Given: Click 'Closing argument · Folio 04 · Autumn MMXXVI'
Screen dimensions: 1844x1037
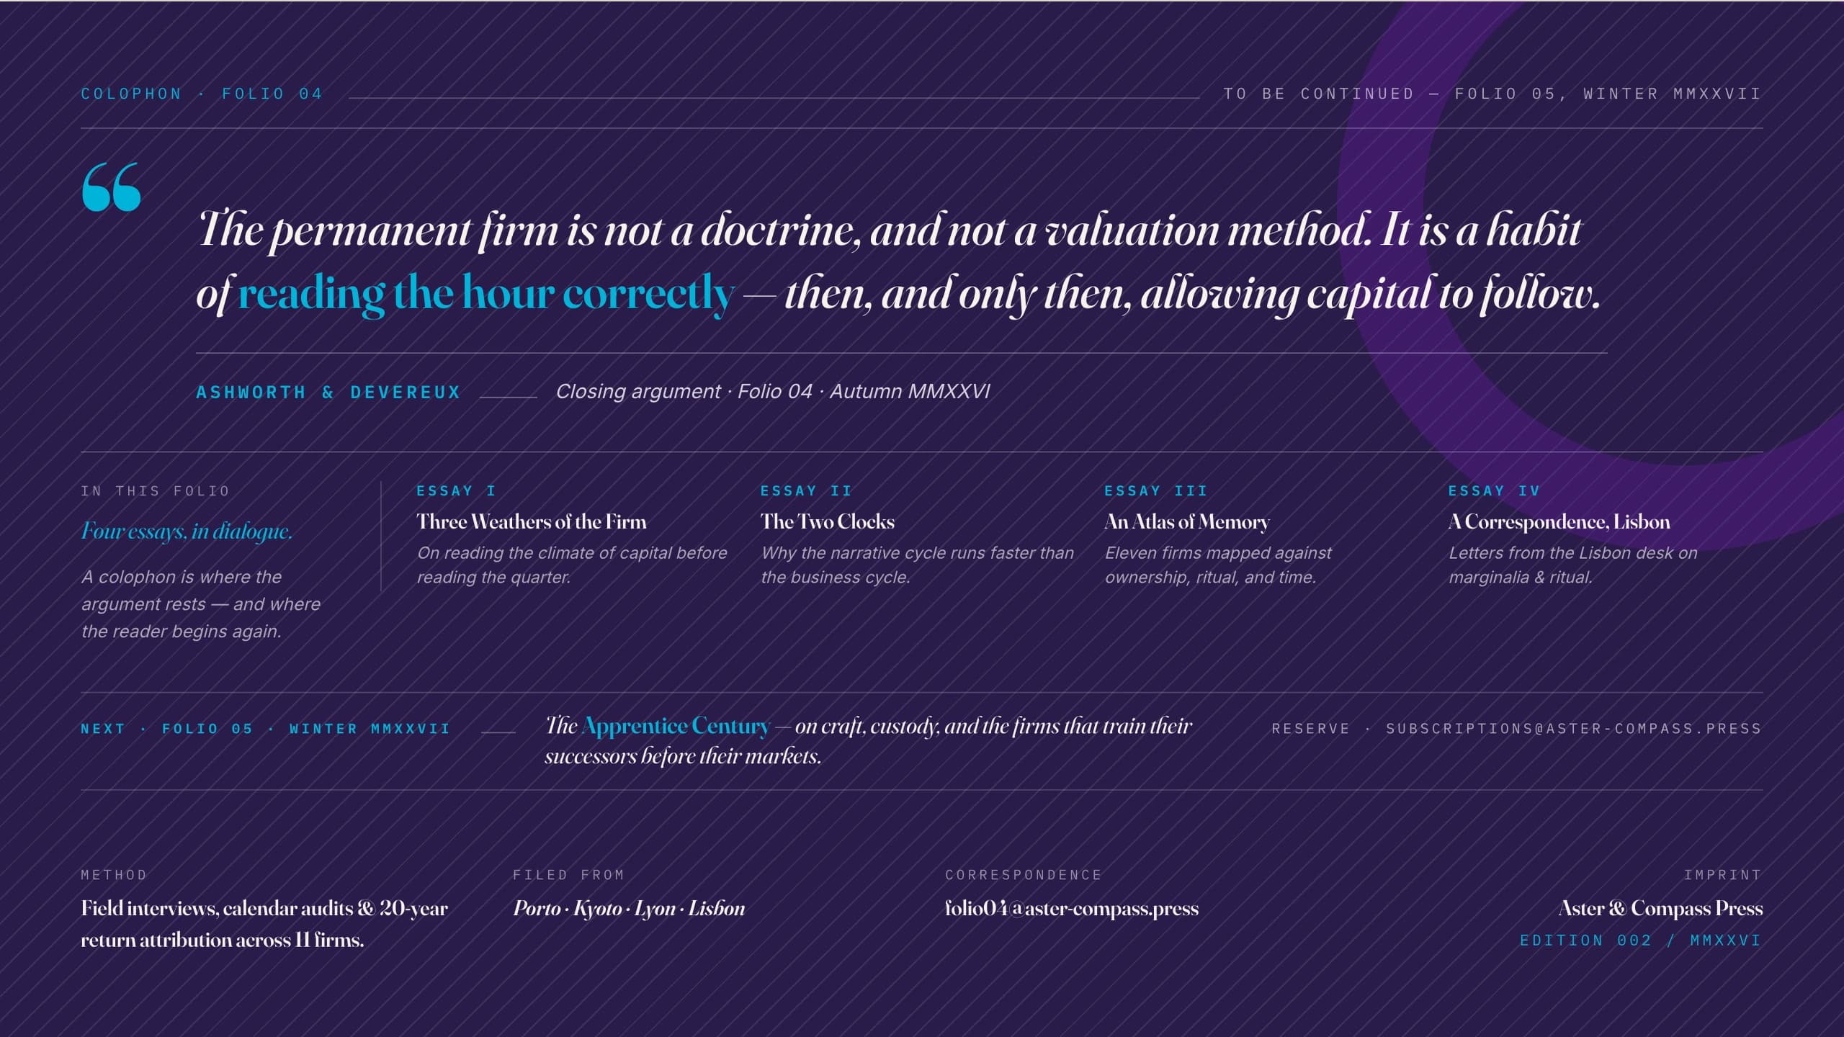Looking at the screenshot, I should (x=773, y=391).
